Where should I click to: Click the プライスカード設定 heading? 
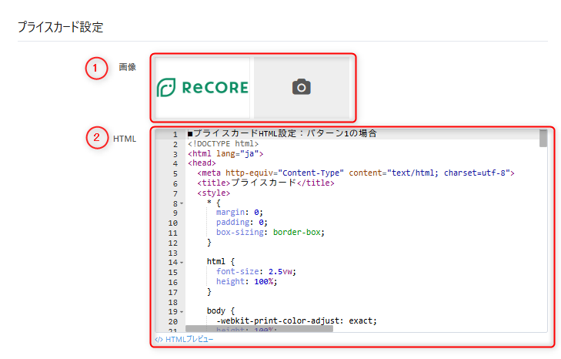pyautogui.click(x=61, y=27)
